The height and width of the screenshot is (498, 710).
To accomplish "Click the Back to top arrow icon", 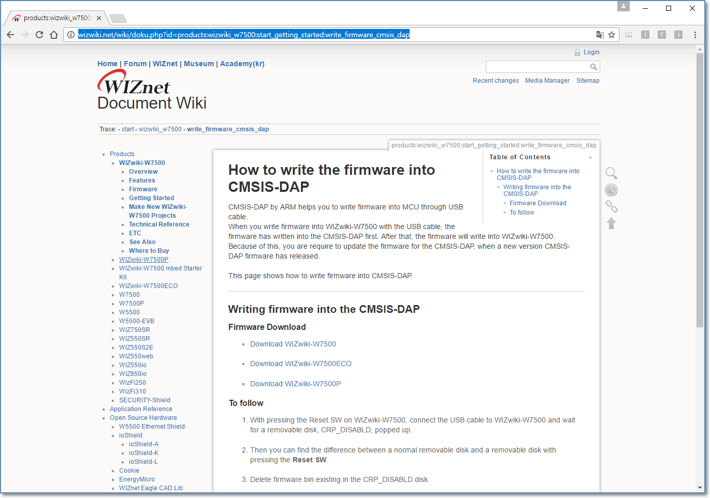I will click(612, 223).
